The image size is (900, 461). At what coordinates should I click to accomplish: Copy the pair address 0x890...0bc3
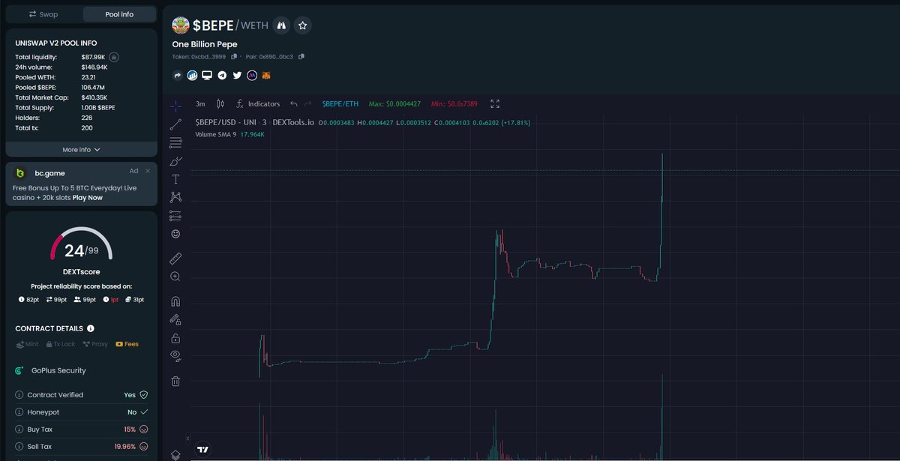click(x=301, y=57)
